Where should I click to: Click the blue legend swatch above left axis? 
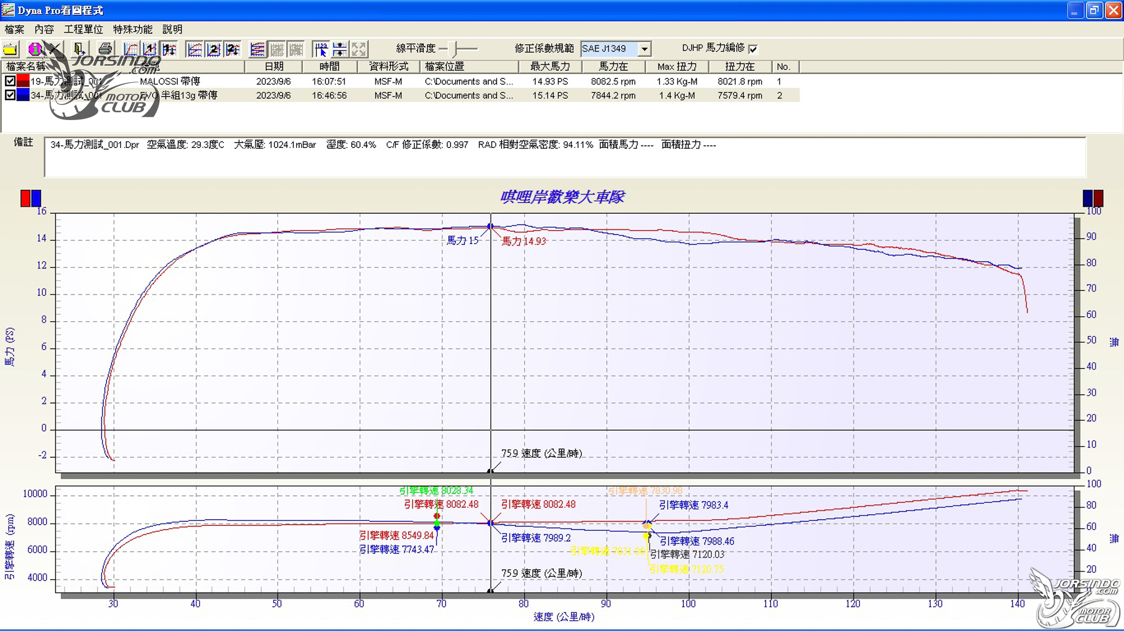[x=36, y=198]
